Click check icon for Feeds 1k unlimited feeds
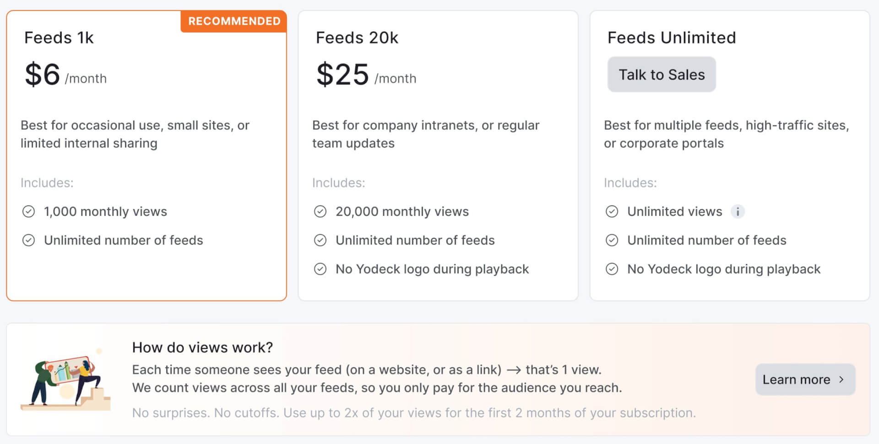This screenshot has width=879, height=444. (28, 241)
